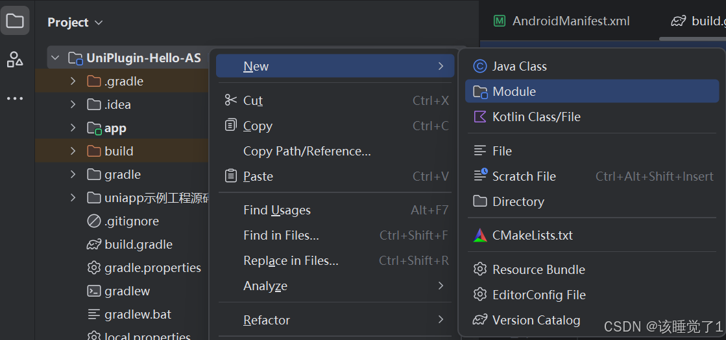
Task: Click the Kotlin Class/File icon
Action: tap(480, 117)
